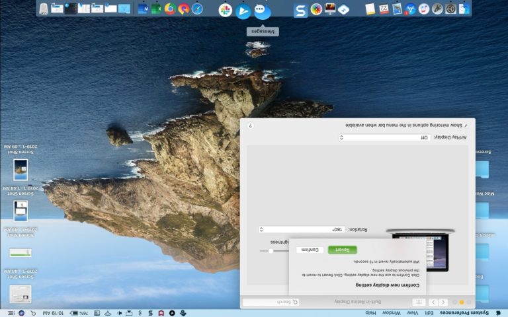This screenshot has width=508, height=317.
Task: Open Google Chrome from the Dock
Action: pyautogui.click(x=170, y=9)
